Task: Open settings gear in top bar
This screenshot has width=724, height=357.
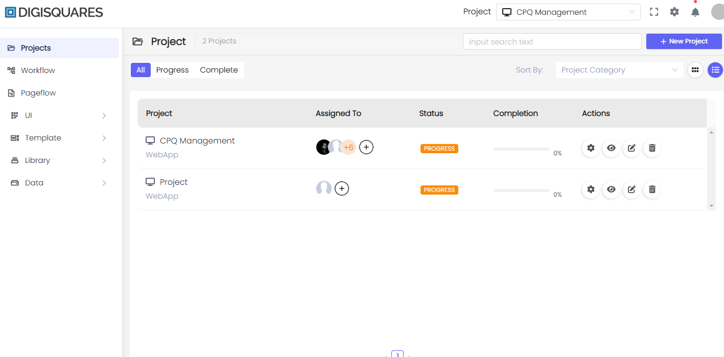Action: tap(674, 12)
